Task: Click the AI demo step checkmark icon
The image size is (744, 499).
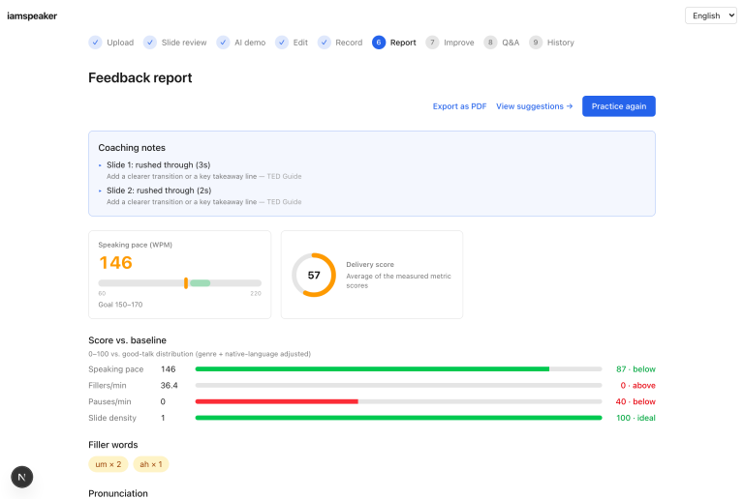Action: [x=223, y=43]
